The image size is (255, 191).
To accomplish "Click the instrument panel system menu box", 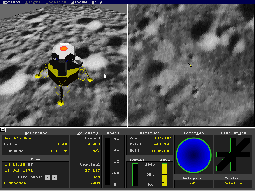I will tap(3, 130).
